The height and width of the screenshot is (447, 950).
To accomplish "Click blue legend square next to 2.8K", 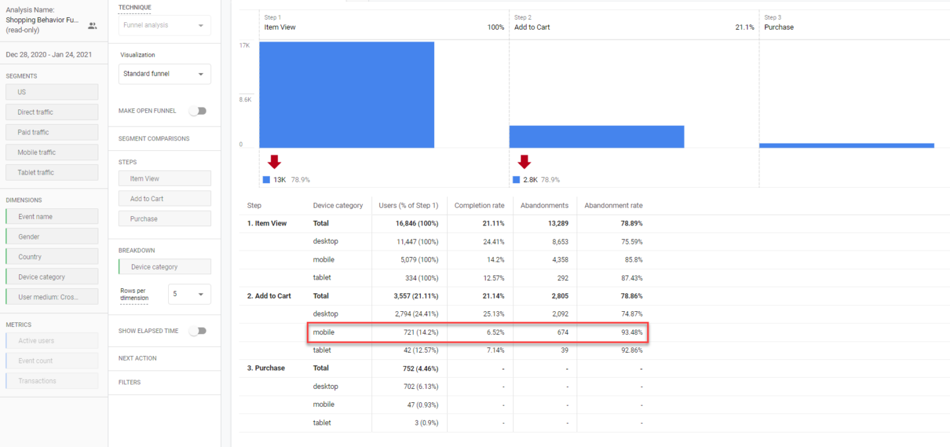I will click(516, 179).
